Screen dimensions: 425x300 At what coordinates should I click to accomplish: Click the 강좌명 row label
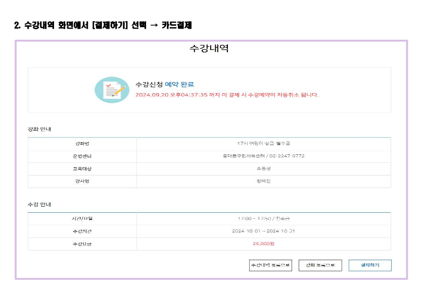(82, 144)
